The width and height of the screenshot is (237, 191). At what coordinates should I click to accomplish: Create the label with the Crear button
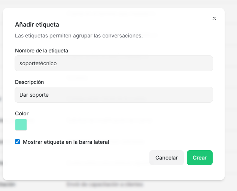click(200, 158)
